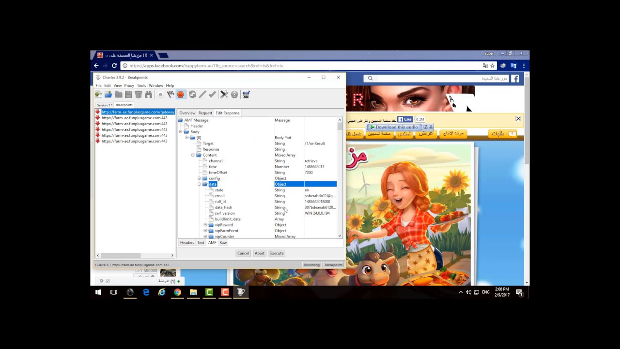
Task: Click the Execute button
Action: click(276, 253)
